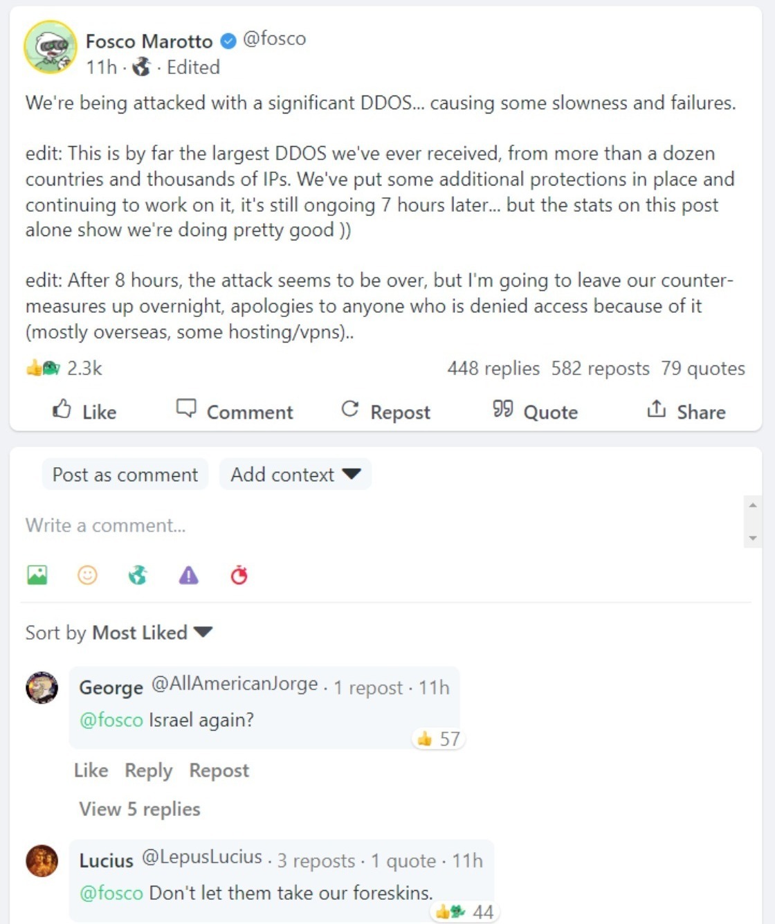Add a content warning to your comment

[188, 574]
